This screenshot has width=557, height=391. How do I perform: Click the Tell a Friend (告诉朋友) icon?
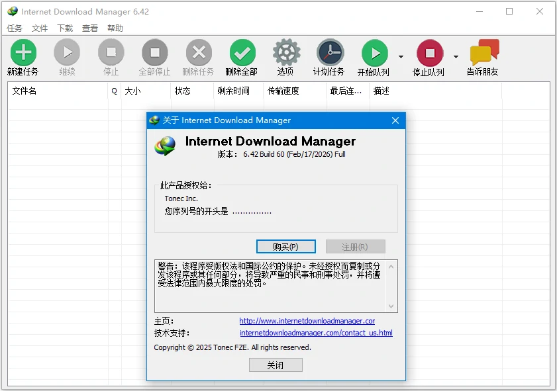(483, 53)
